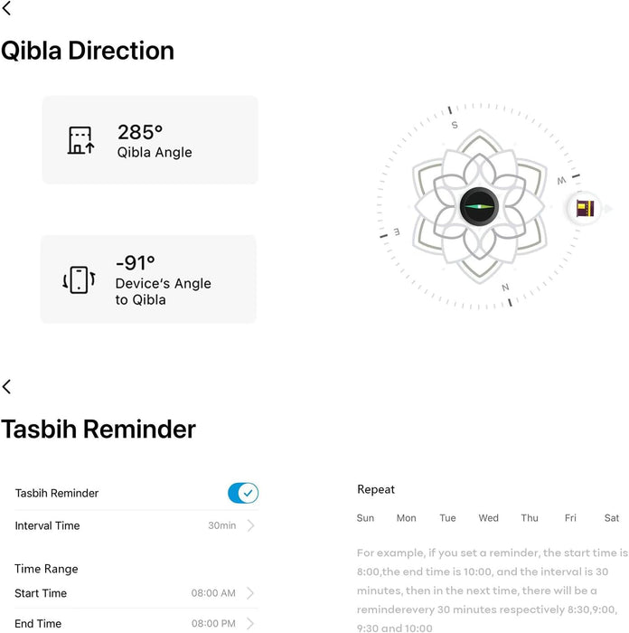Image resolution: width=629 pixels, height=633 pixels.
Task: Select Mon in Repeat days
Action: [407, 518]
